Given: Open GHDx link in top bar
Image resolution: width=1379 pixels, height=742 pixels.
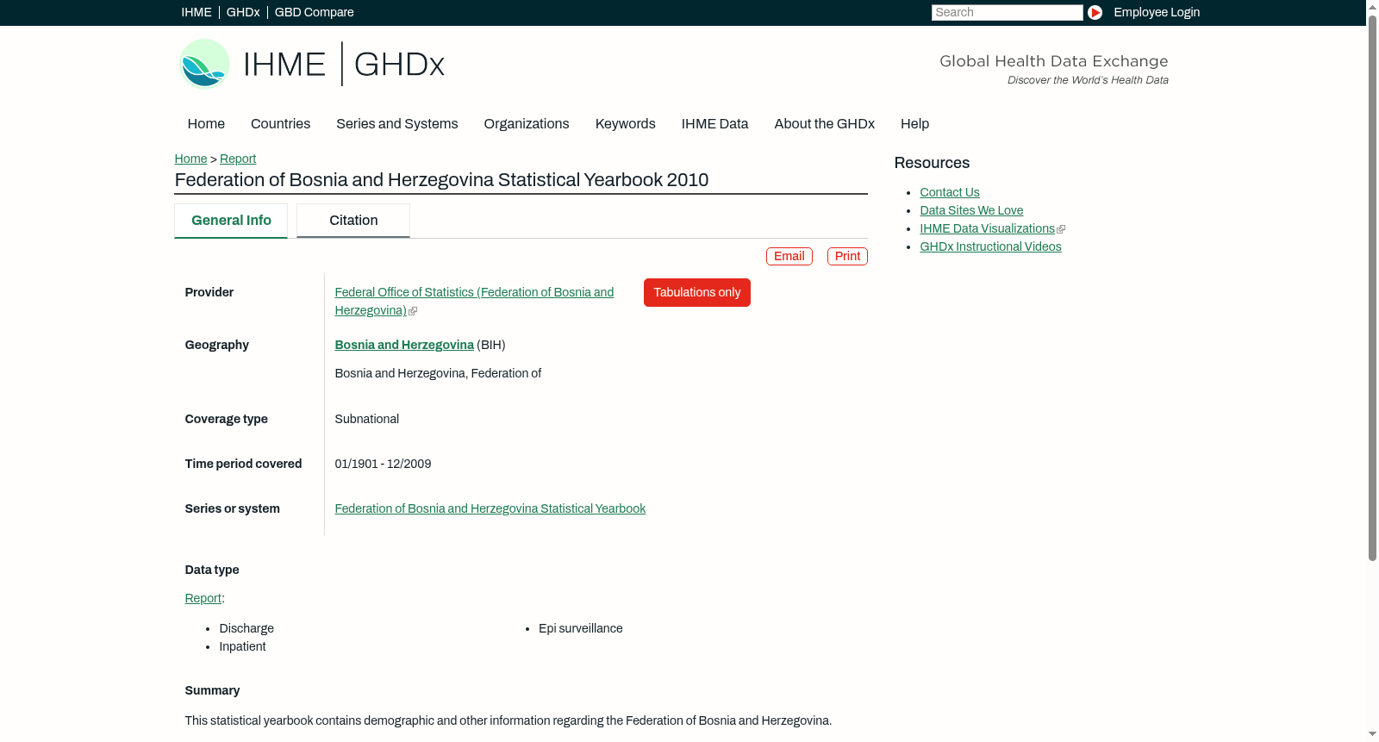Looking at the screenshot, I should tap(243, 12).
